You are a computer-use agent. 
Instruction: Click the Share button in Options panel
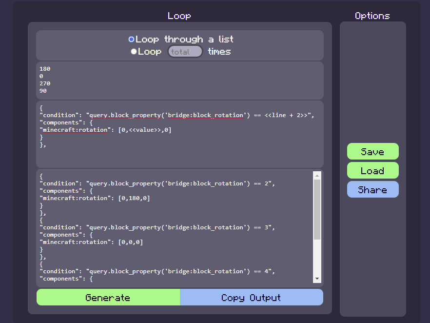point(372,189)
